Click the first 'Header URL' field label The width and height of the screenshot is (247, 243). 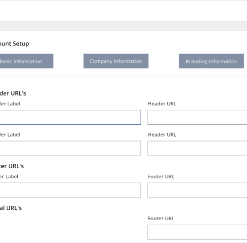tap(162, 104)
